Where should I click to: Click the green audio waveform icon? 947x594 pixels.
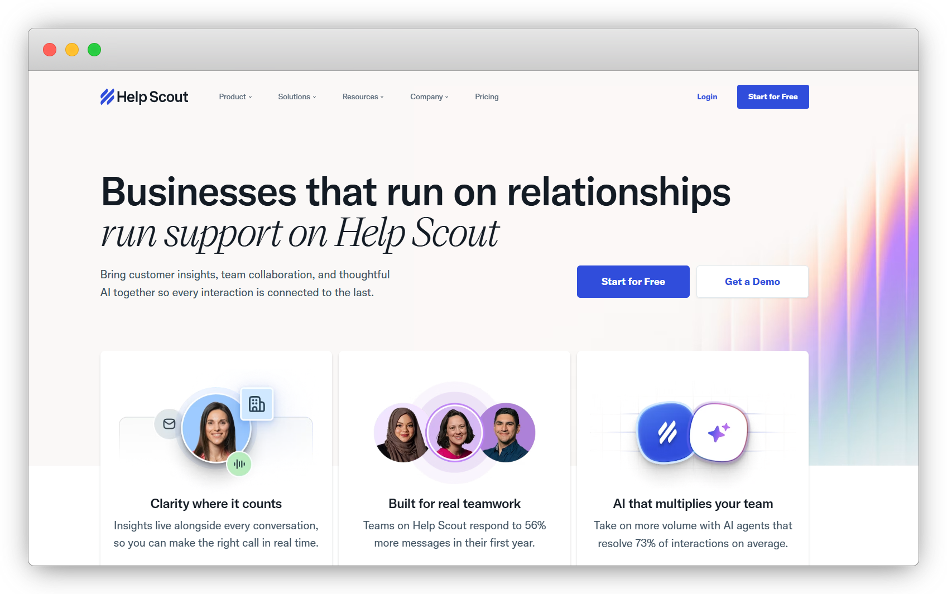coord(239,464)
